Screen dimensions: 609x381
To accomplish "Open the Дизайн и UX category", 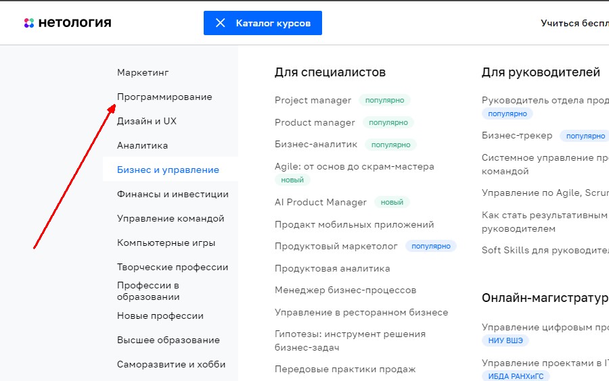I will coord(147,122).
